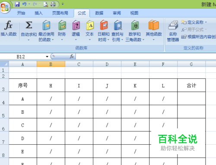
Task: Click the header cell labeled H
Action: point(51,85)
